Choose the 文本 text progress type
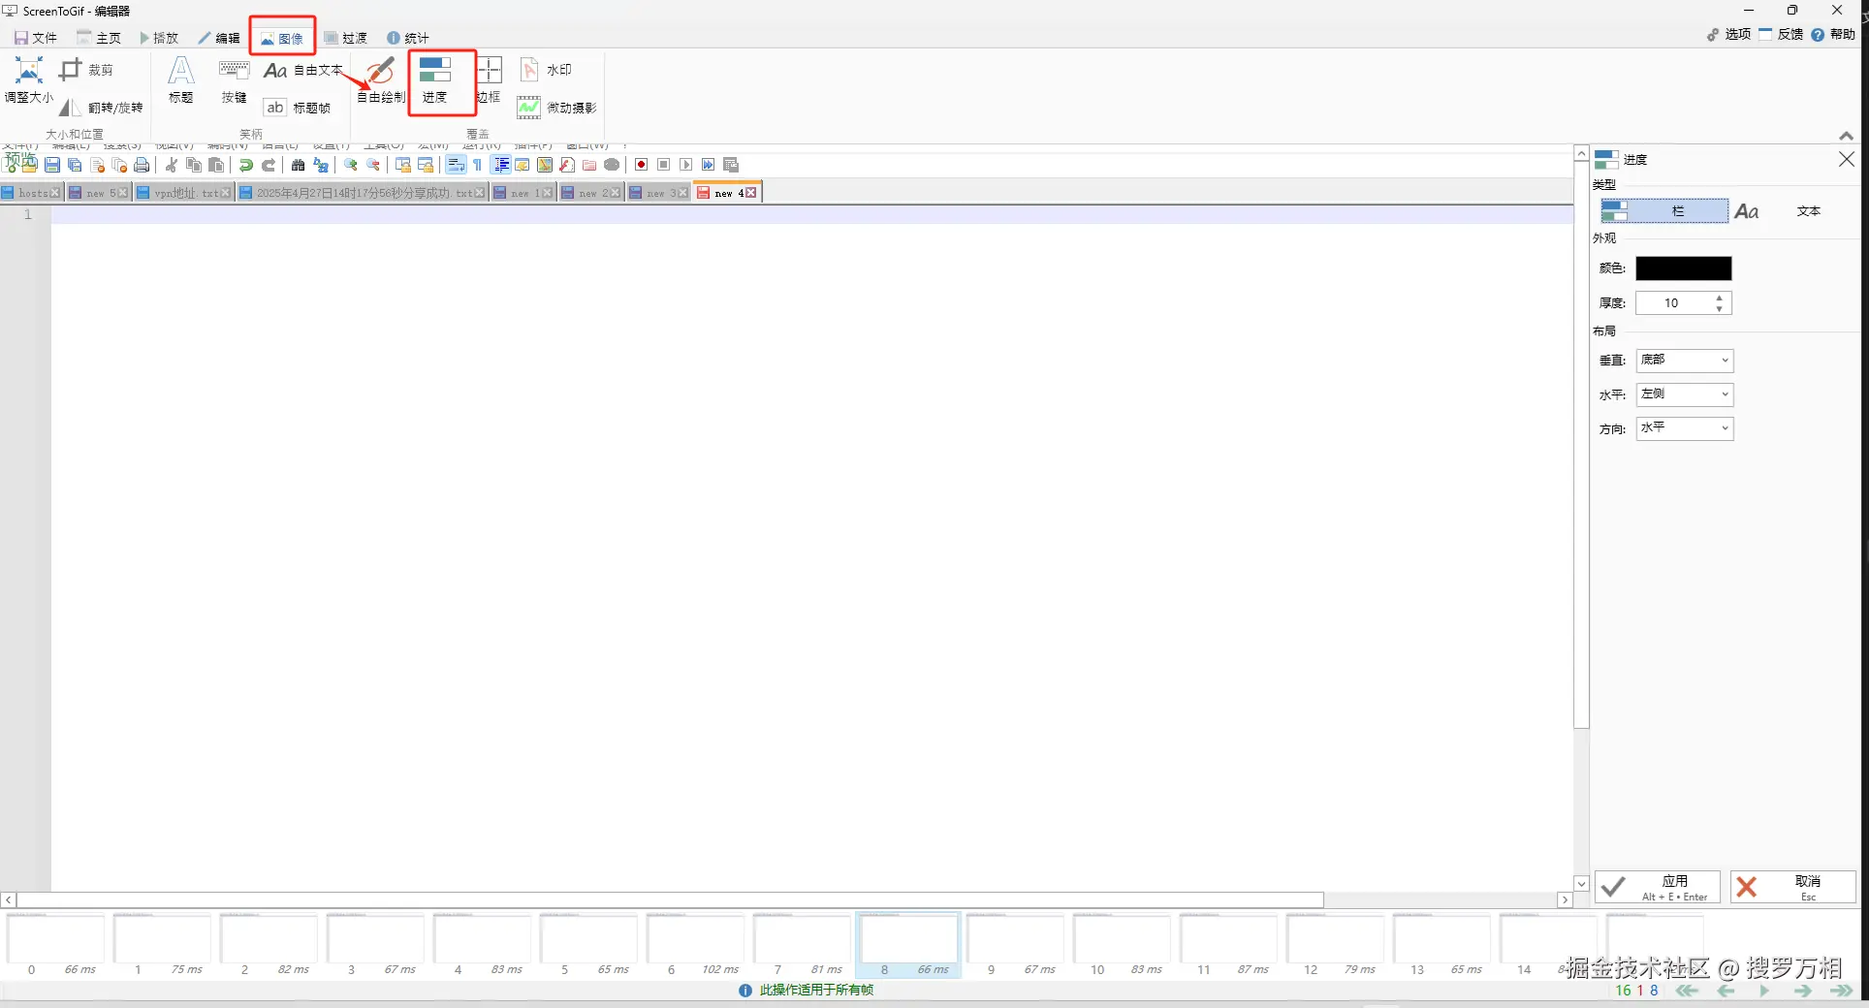 point(1794,211)
